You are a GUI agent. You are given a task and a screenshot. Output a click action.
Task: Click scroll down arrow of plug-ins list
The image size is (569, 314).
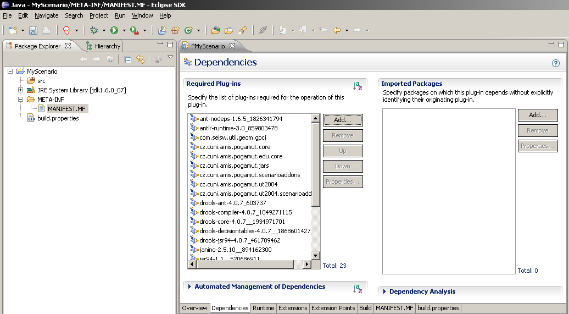click(x=315, y=256)
